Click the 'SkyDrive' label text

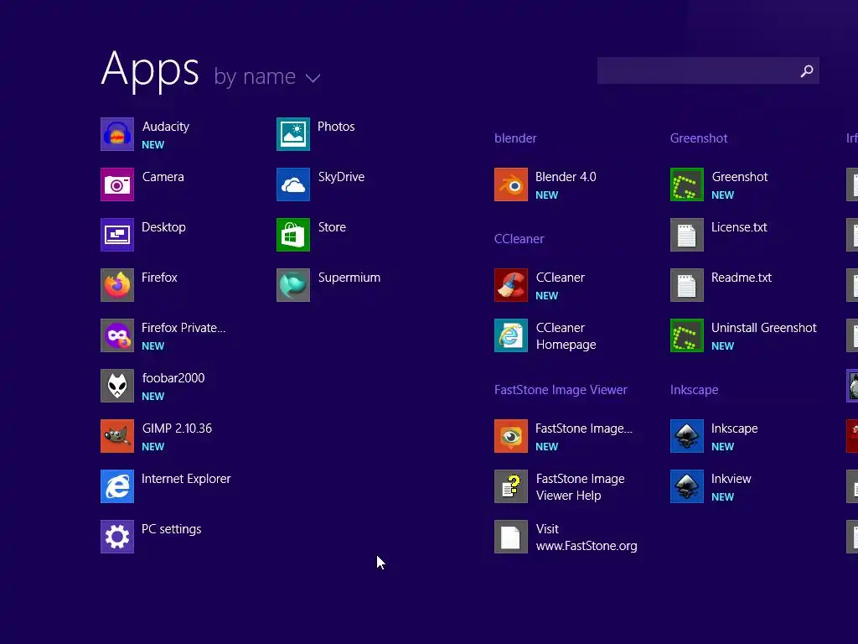(x=342, y=177)
